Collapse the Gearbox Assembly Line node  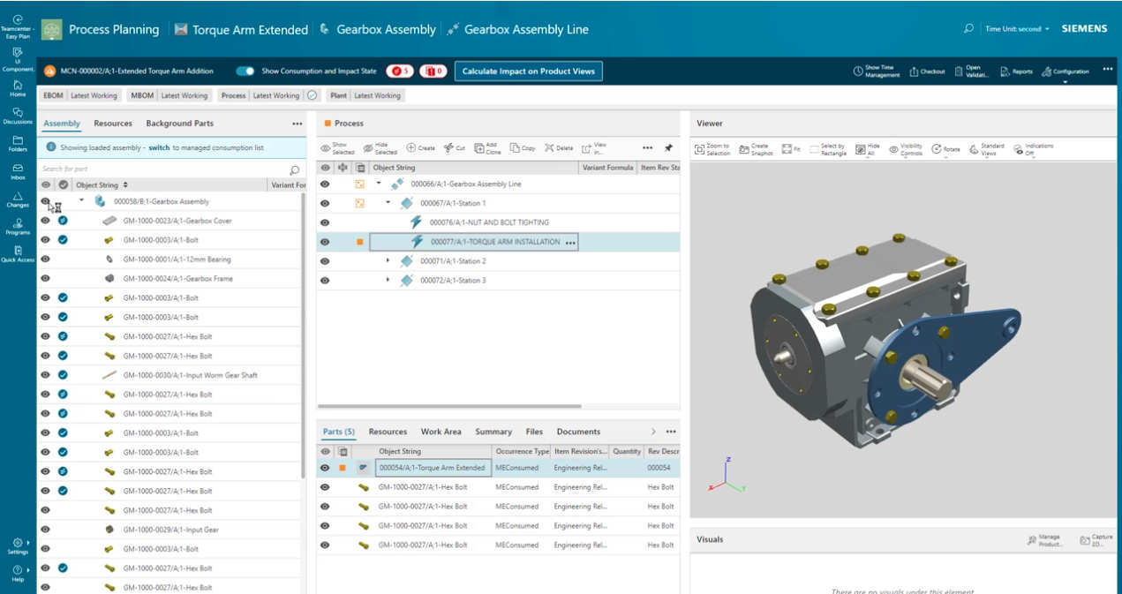click(x=379, y=184)
